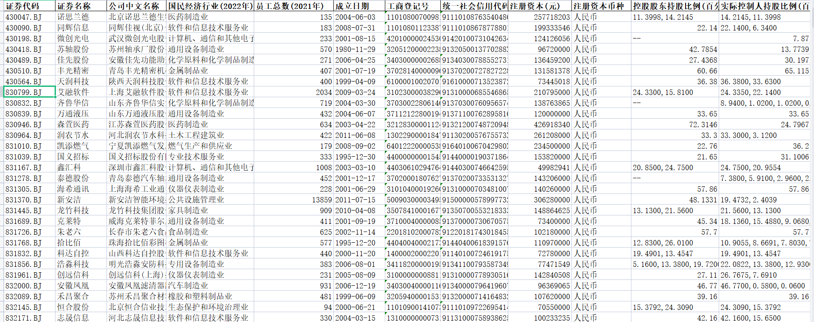Select the name cell 安徽凤凰
The width and height of the screenshot is (814, 322).
tap(81, 286)
